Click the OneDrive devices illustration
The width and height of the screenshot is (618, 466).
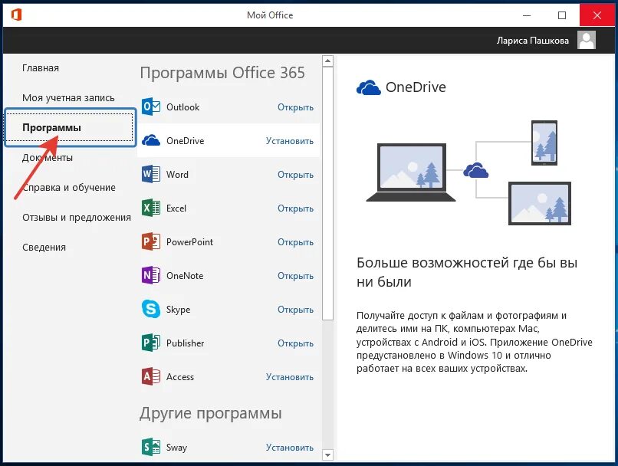pos(468,172)
